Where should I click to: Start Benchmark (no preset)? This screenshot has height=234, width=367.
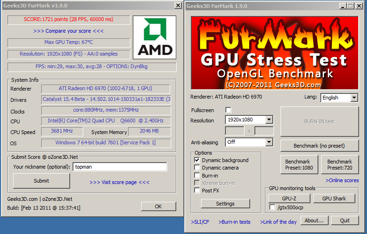pos(319,146)
